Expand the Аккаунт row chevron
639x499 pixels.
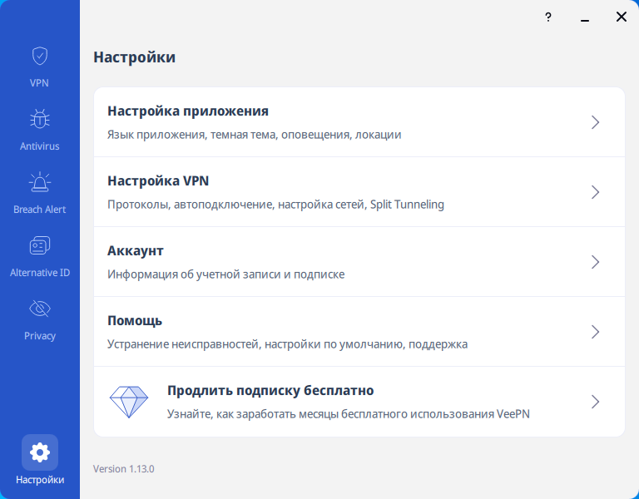[595, 262]
